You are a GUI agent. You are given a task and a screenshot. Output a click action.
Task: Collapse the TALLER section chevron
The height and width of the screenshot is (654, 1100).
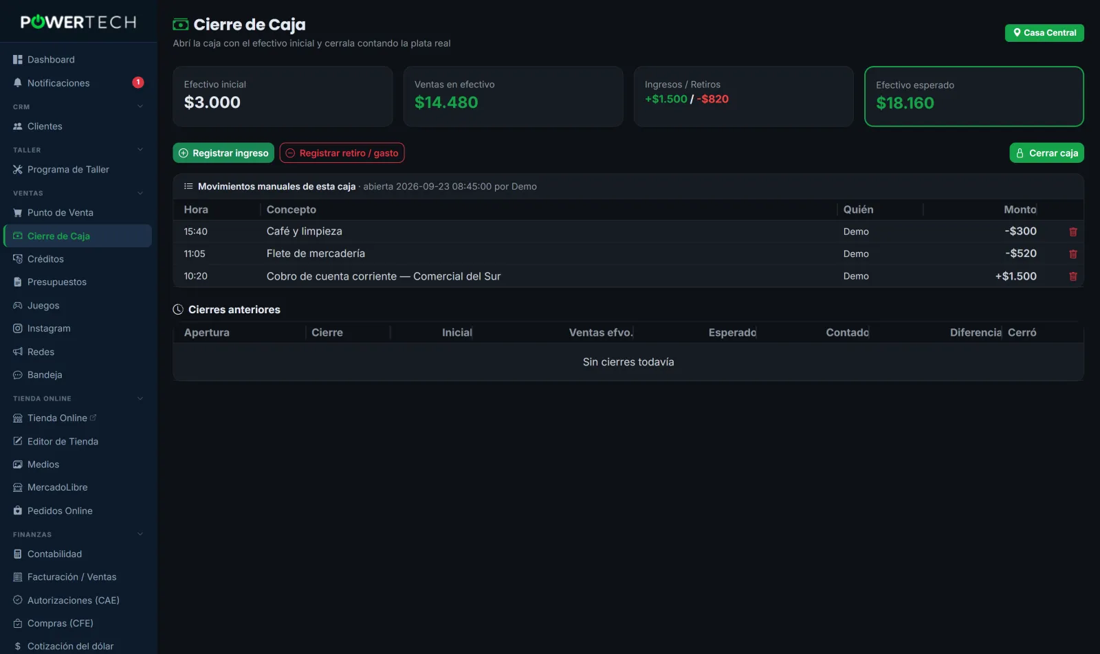click(x=140, y=150)
